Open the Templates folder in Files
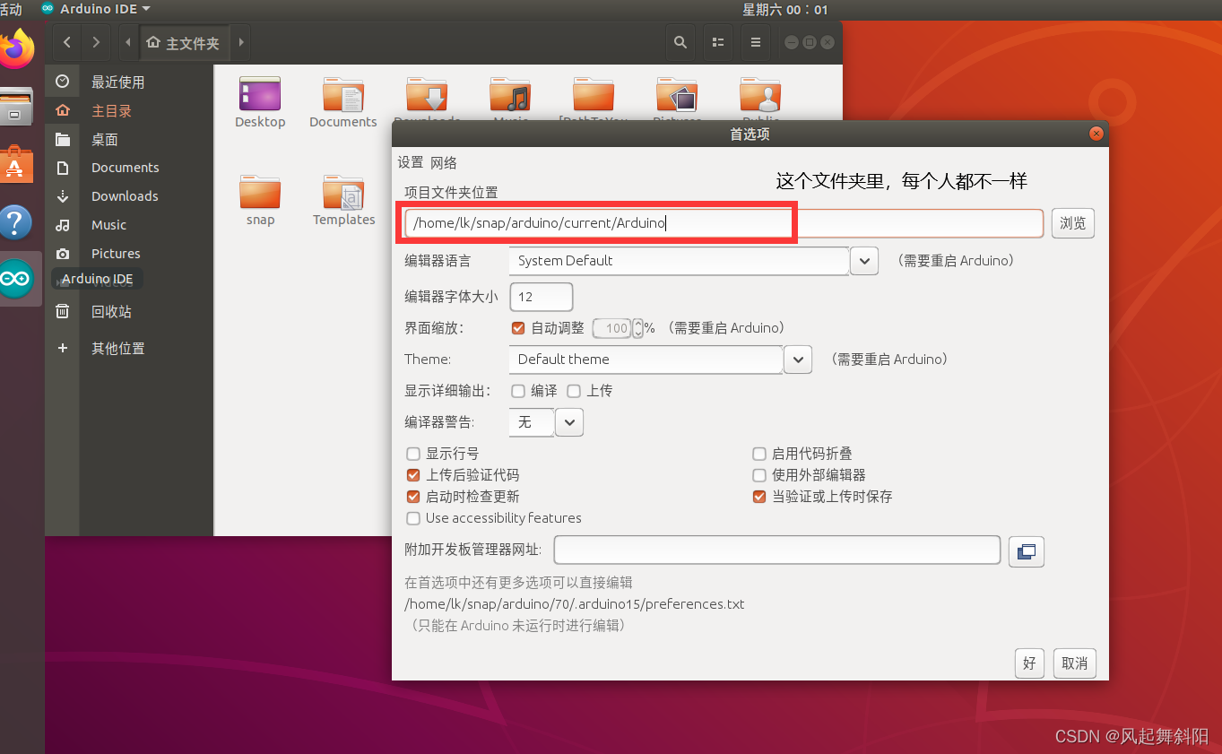The width and height of the screenshot is (1222, 754). (x=343, y=201)
